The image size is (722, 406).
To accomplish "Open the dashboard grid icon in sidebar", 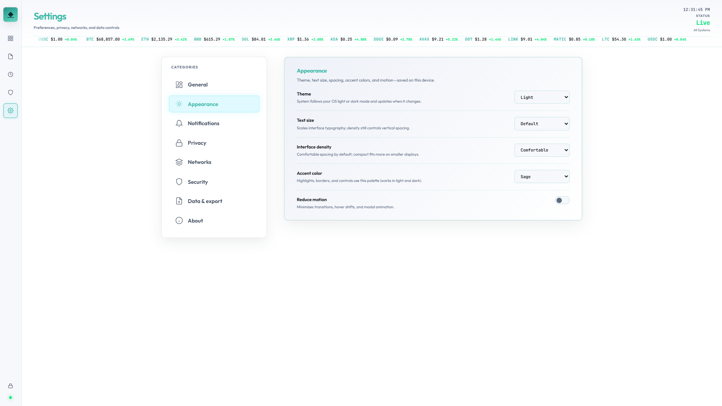I will (x=11, y=38).
